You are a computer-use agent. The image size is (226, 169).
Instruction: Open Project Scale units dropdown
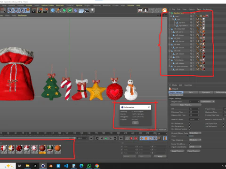click(208, 101)
